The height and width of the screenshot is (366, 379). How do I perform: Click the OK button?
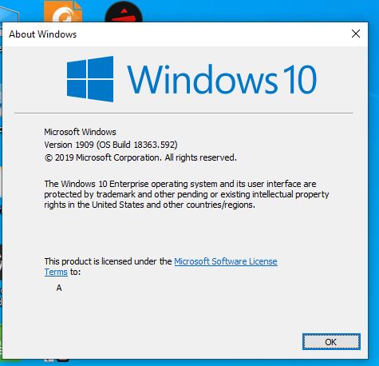point(331,341)
